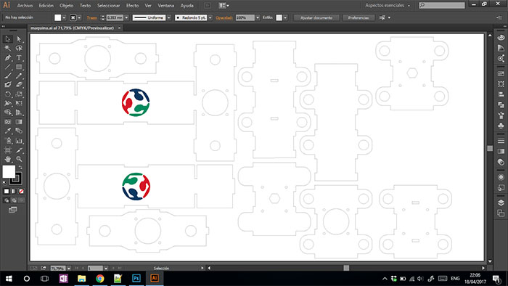Open Uniforme width profile dropdown
This screenshot has width=508, height=286.
tap(169, 18)
